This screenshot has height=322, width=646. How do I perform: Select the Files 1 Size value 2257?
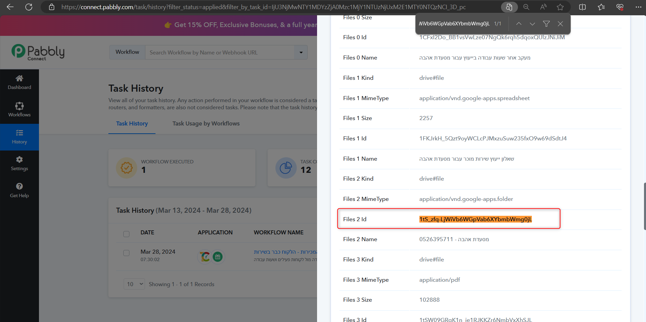tap(426, 118)
